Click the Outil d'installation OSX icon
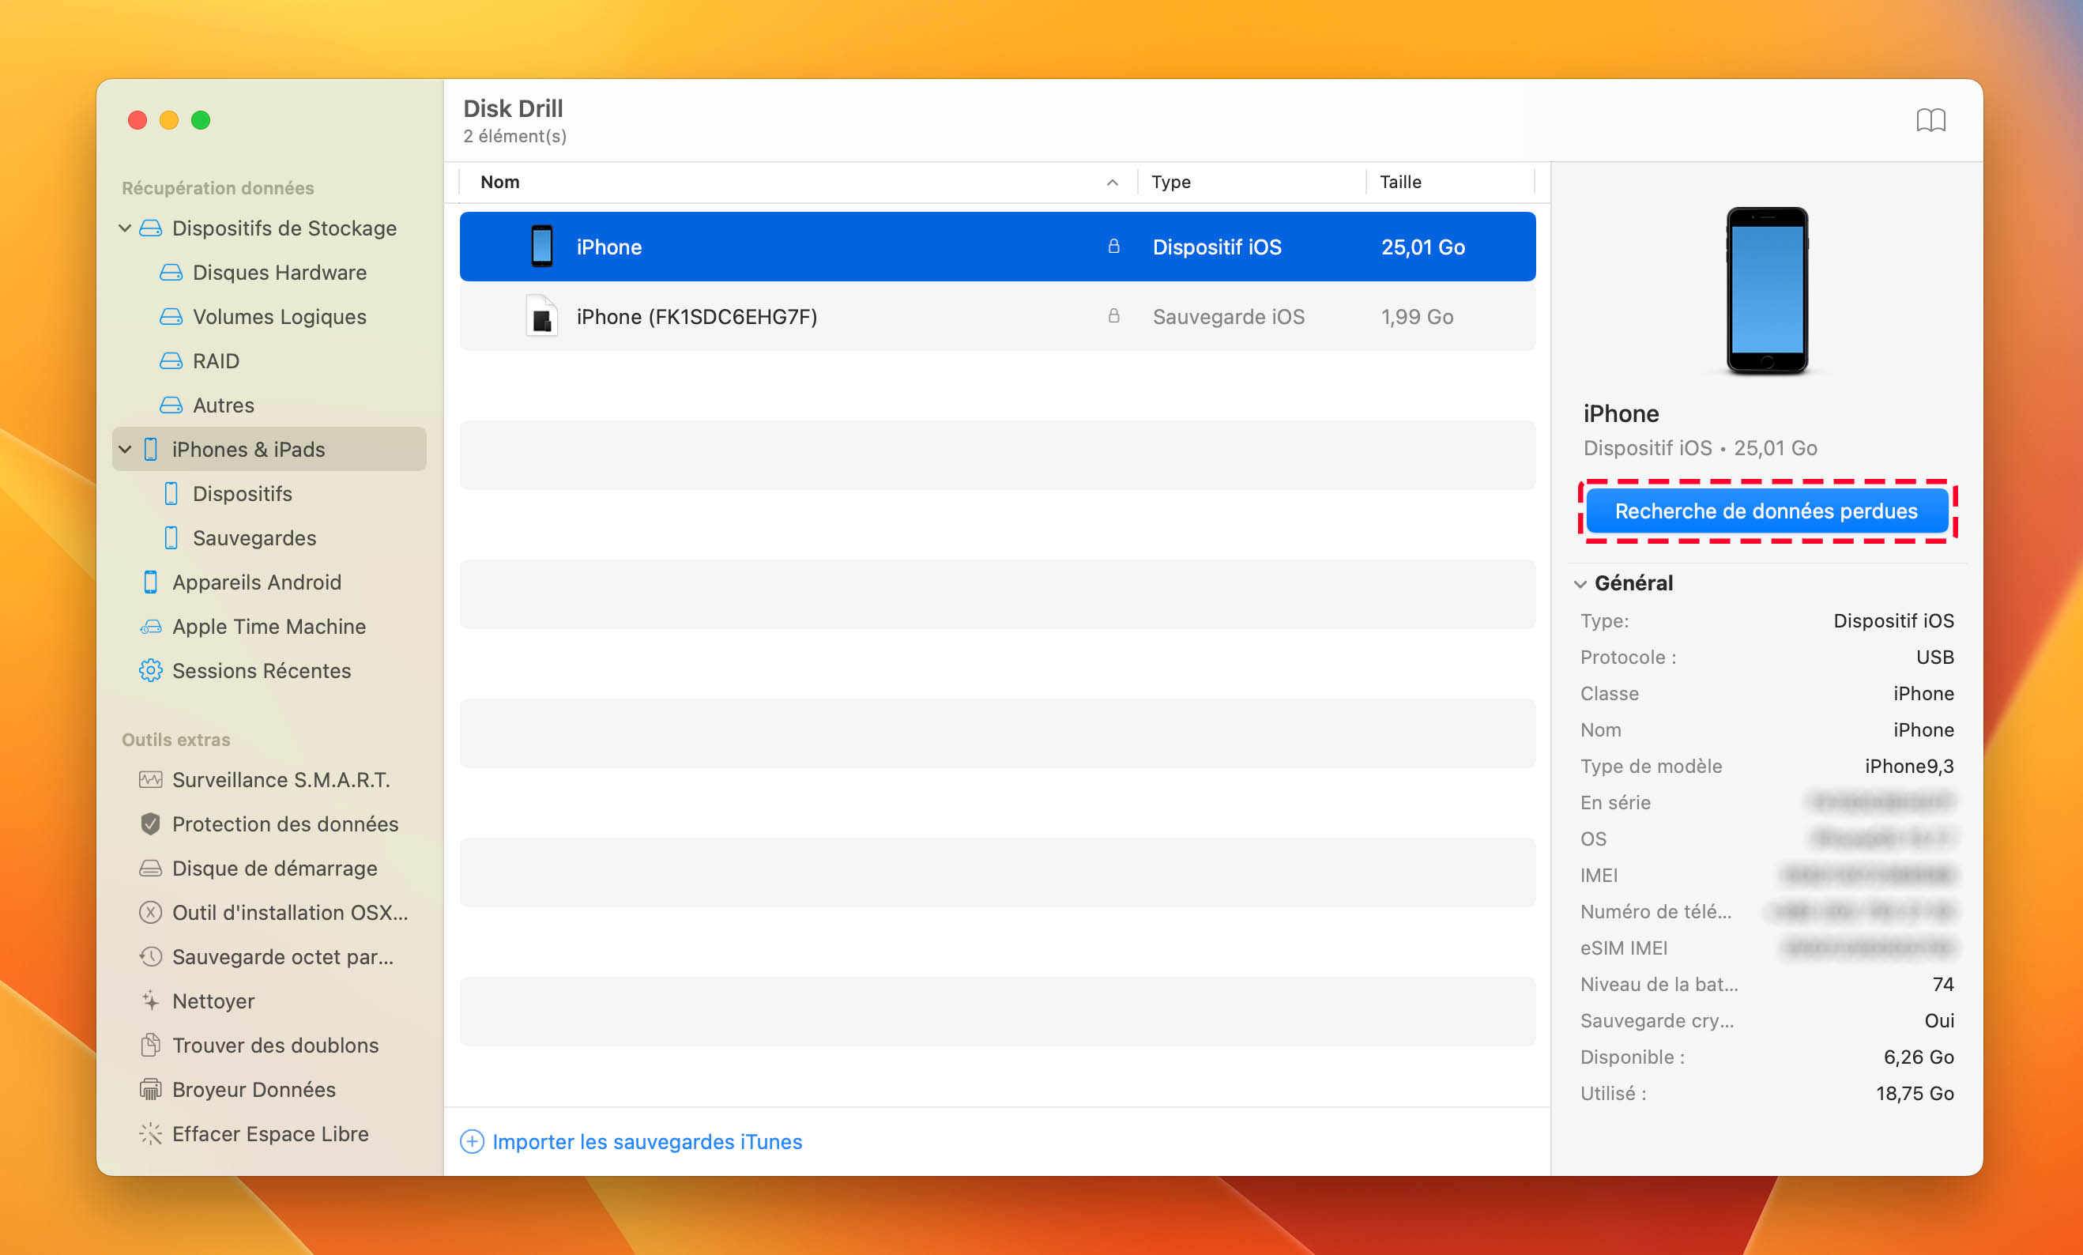 pos(150,913)
